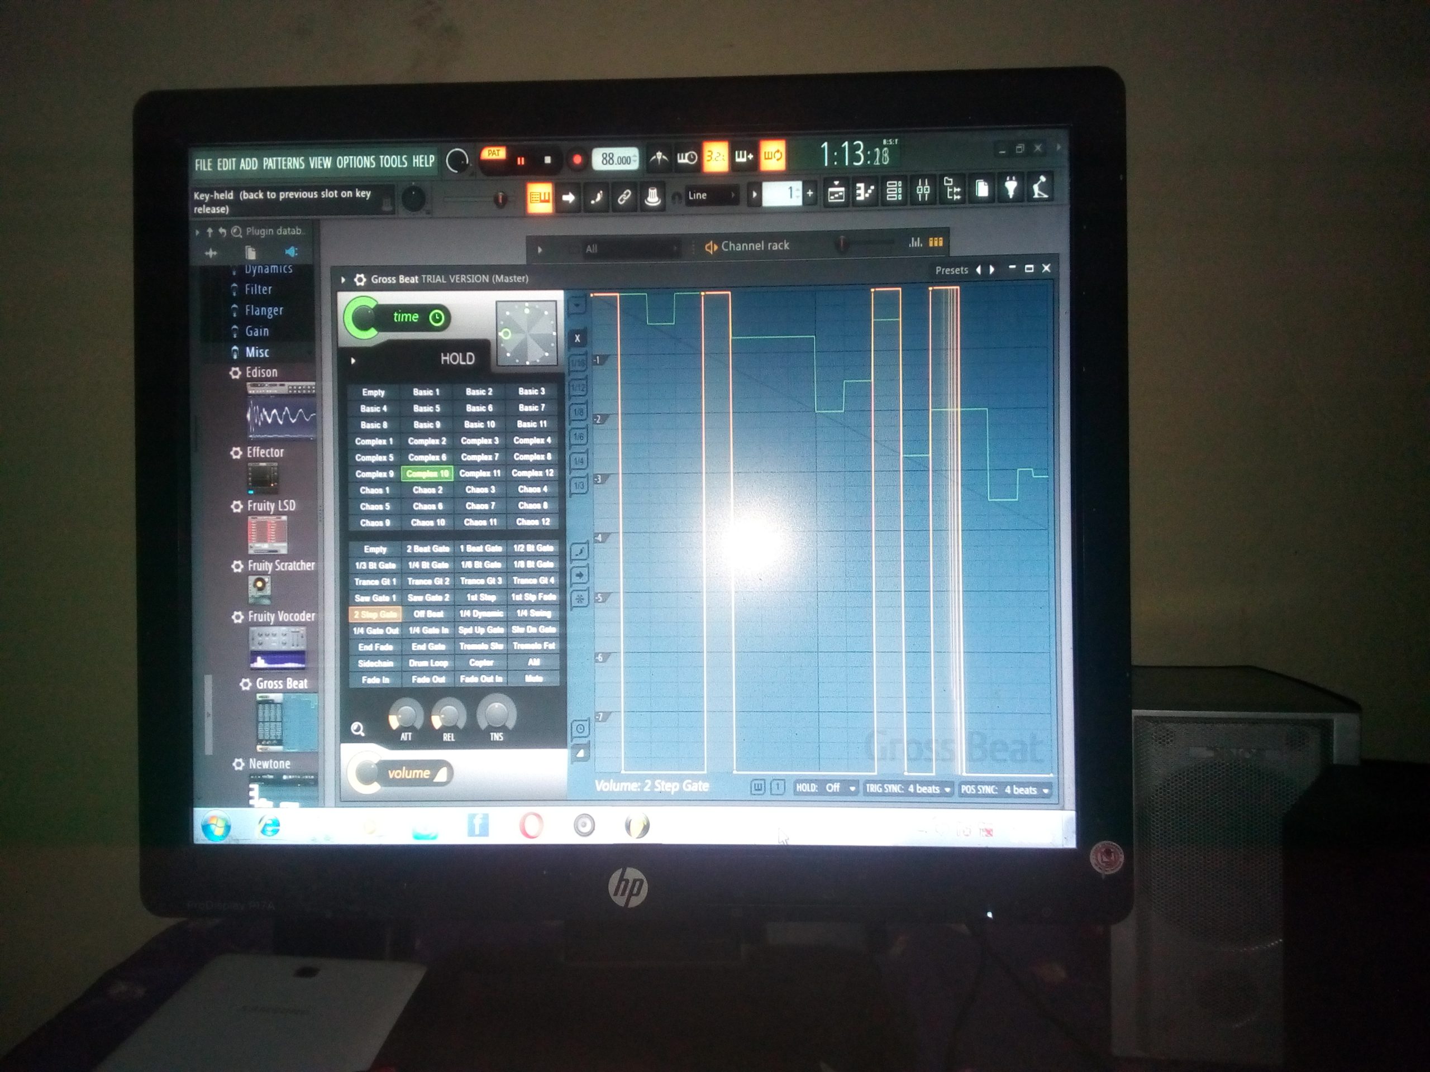Toggle auto scrolling arrow

coord(568,197)
